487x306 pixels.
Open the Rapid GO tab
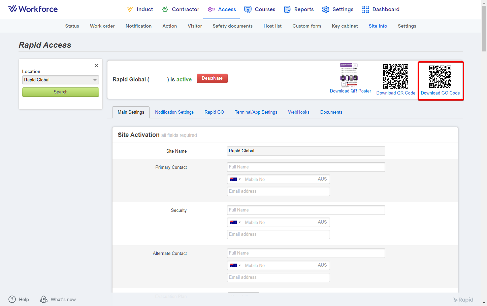(x=214, y=112)
